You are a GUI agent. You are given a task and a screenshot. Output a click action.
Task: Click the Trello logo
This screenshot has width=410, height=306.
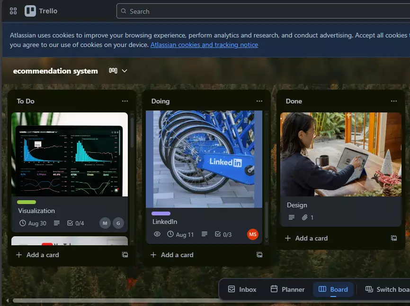pyautogui.click(x=41, y=11)
